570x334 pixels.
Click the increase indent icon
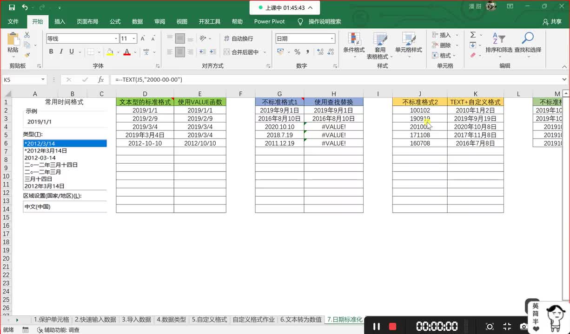pyautogui.click(x=213, y=52)
